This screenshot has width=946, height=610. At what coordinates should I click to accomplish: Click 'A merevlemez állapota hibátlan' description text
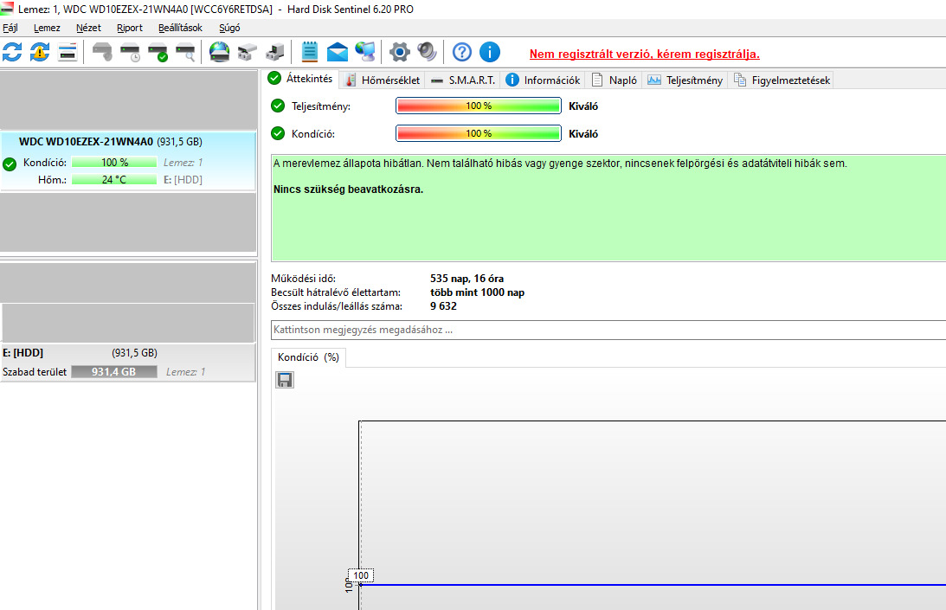pos(560,164)
